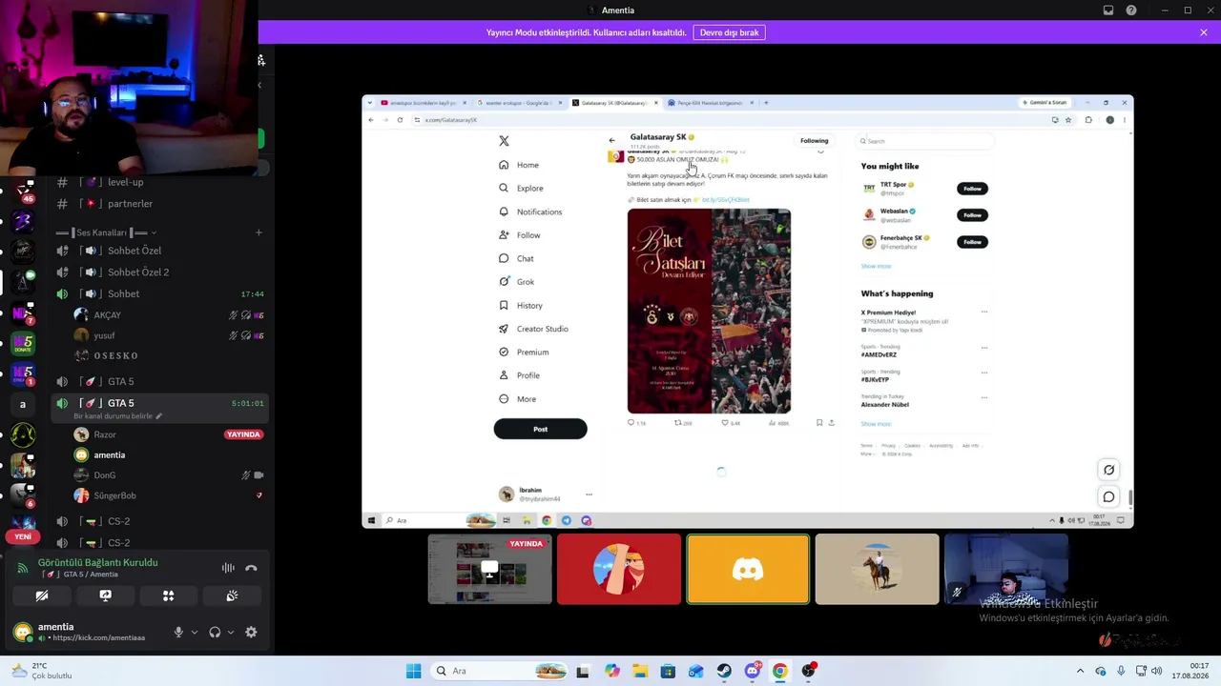This screenshot has width=1221, height=686.
Task: Add a channel to Ses Kanalları category
Action: click(258, 232)
